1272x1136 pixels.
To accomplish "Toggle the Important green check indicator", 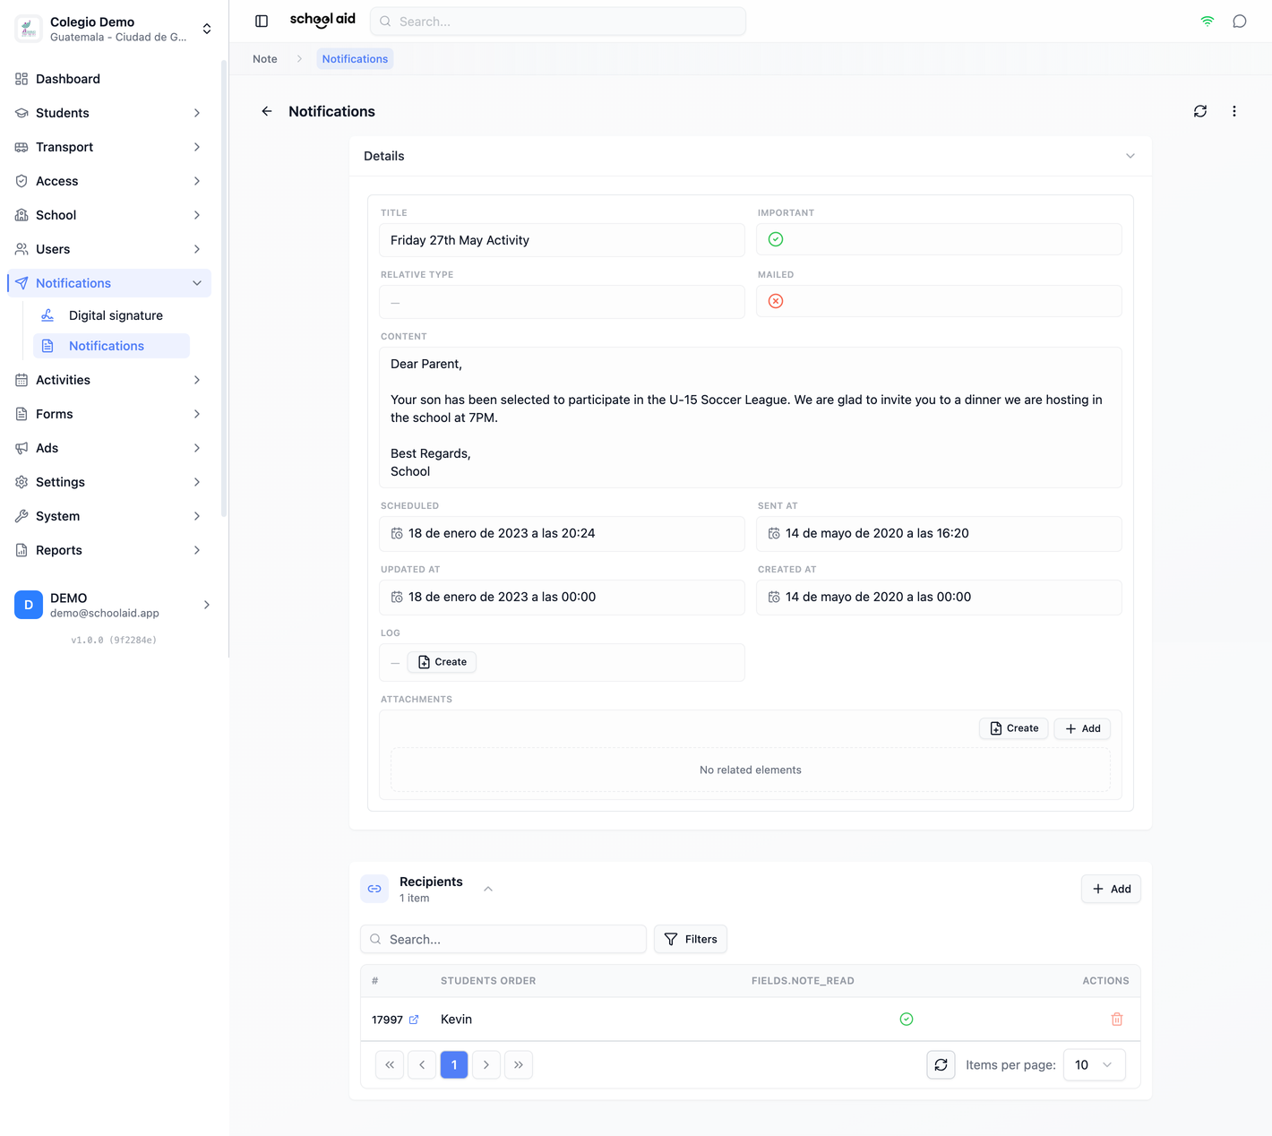I will [776, 239].
